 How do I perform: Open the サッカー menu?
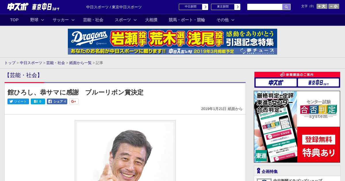pos(61,20)
